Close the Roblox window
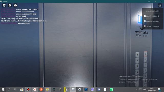 [x=161, y=1]
